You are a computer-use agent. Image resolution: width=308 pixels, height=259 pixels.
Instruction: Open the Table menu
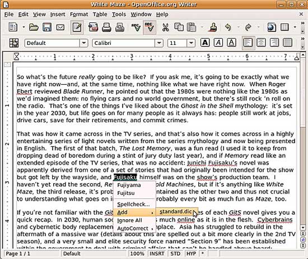pyautogui.click(x=100, y=15)
